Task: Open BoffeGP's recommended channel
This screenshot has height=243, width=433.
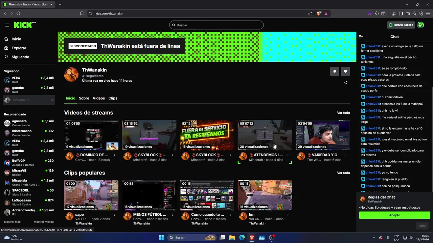Action: pos(29,163)
